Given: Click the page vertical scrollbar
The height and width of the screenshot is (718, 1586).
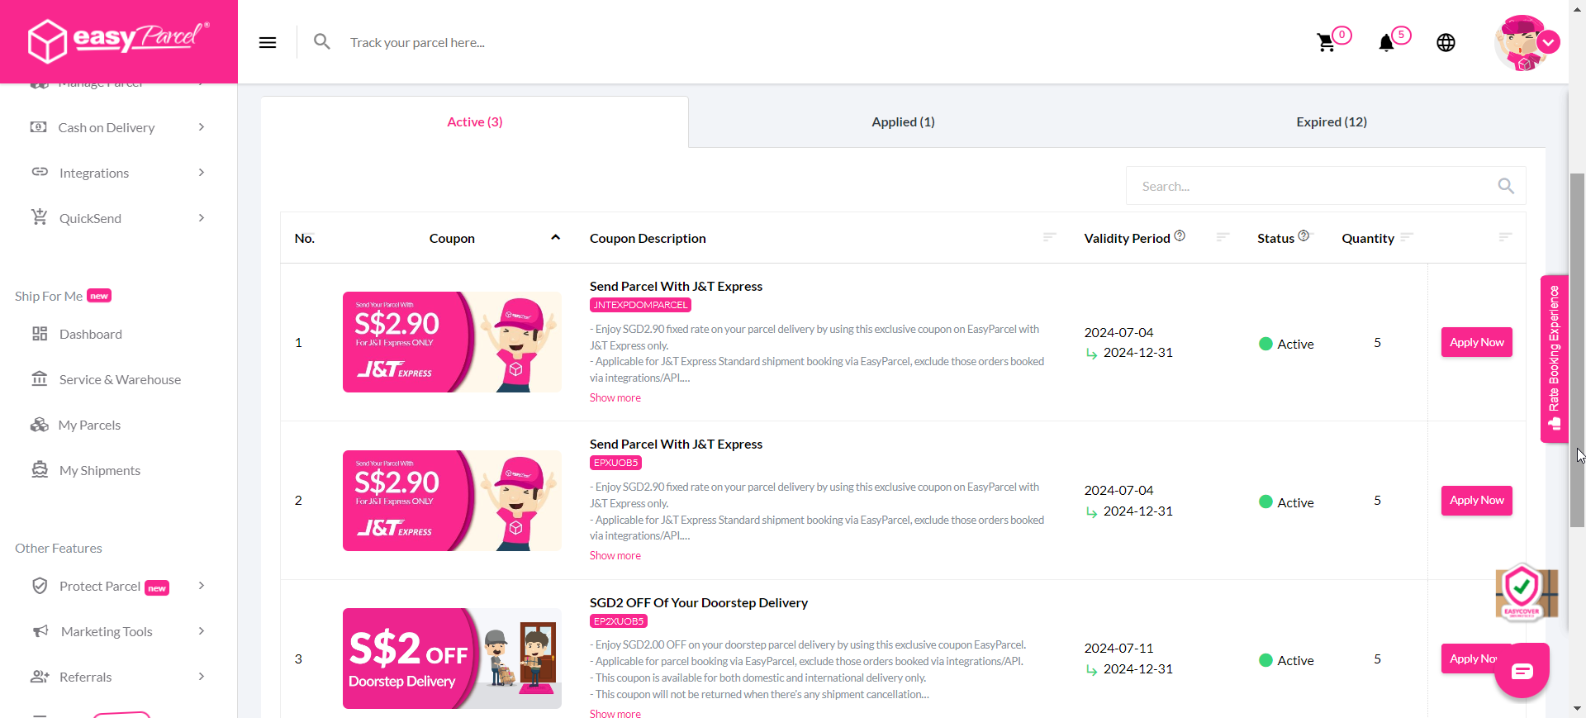Looking at the screenshot, I should (1577, 350).
